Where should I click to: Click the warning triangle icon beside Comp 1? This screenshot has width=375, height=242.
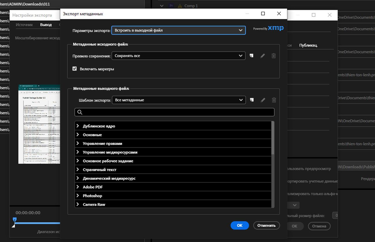coord(180,5)
